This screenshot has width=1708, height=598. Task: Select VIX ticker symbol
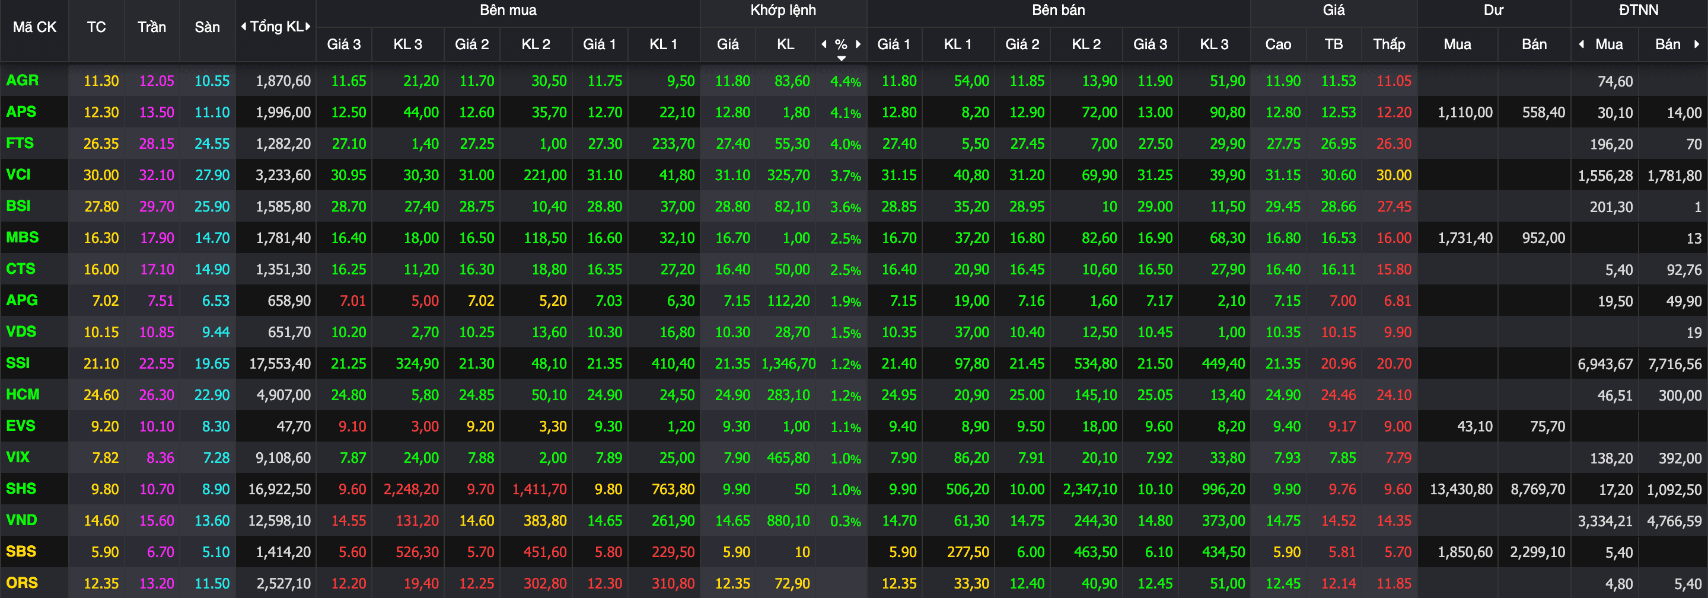(x=18, y=457)
